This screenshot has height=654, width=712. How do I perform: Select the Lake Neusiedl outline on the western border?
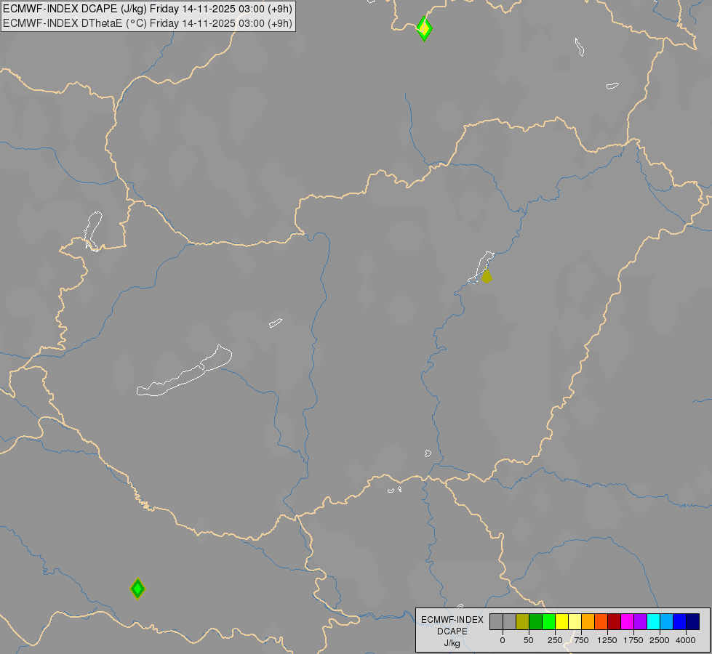(93, 231)
